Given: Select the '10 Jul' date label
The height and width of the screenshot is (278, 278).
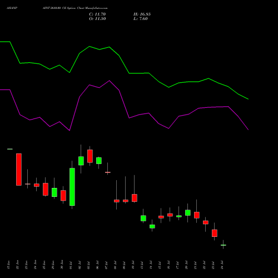Looking at the screenshot, I should pyautogui.click(x=133, y=265).
